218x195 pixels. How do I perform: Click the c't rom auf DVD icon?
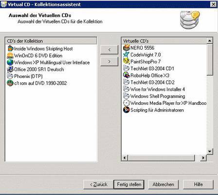[10, 83]
